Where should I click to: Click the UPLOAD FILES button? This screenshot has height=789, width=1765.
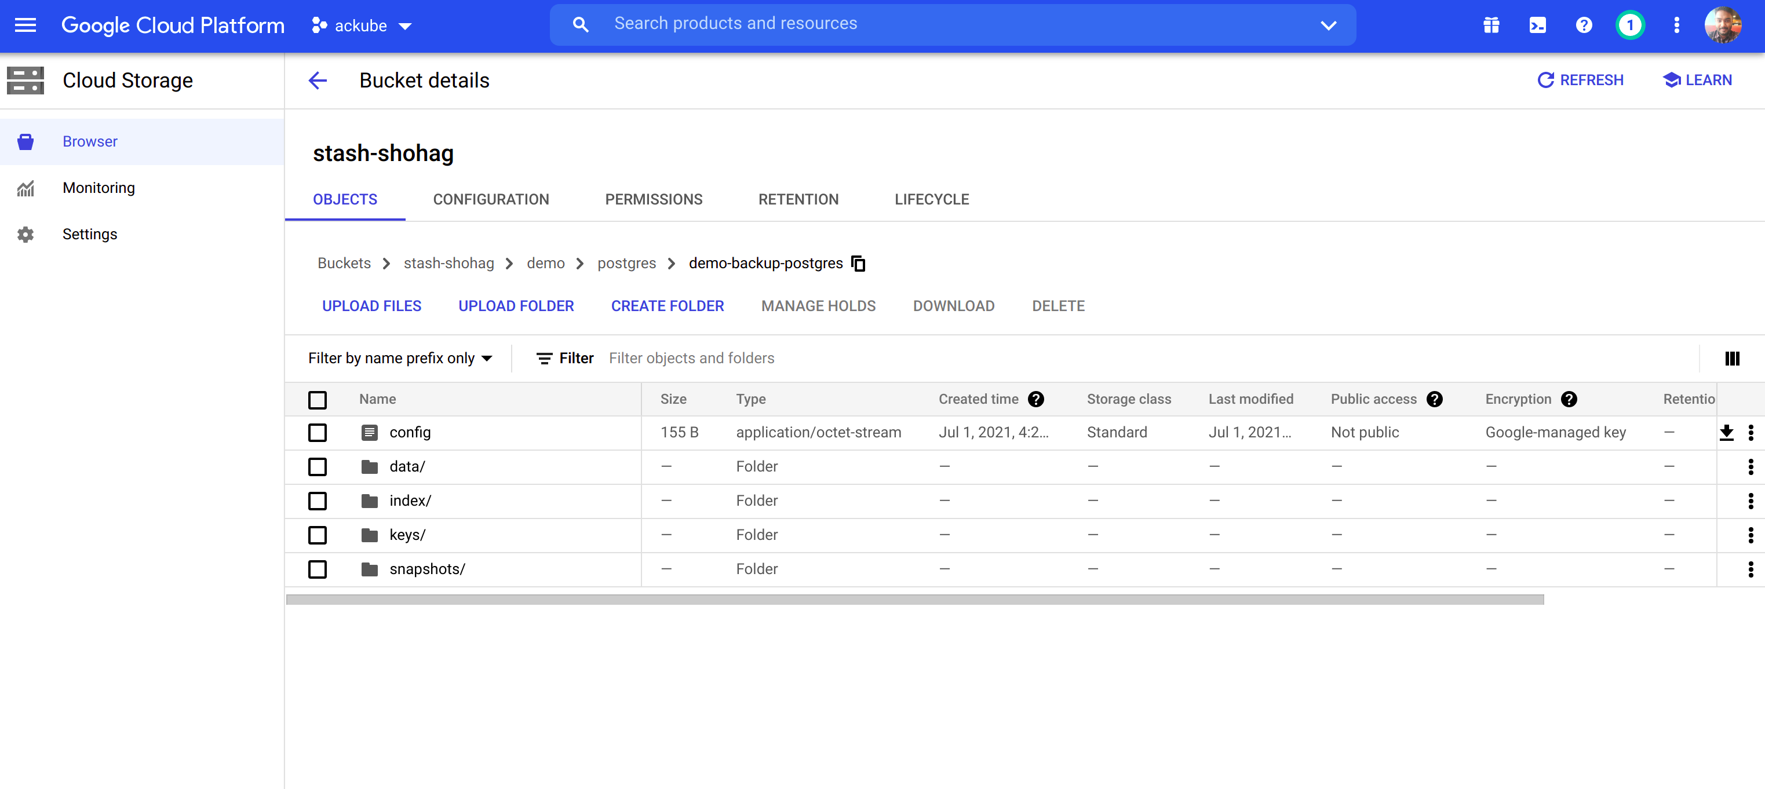pos(371,306)
